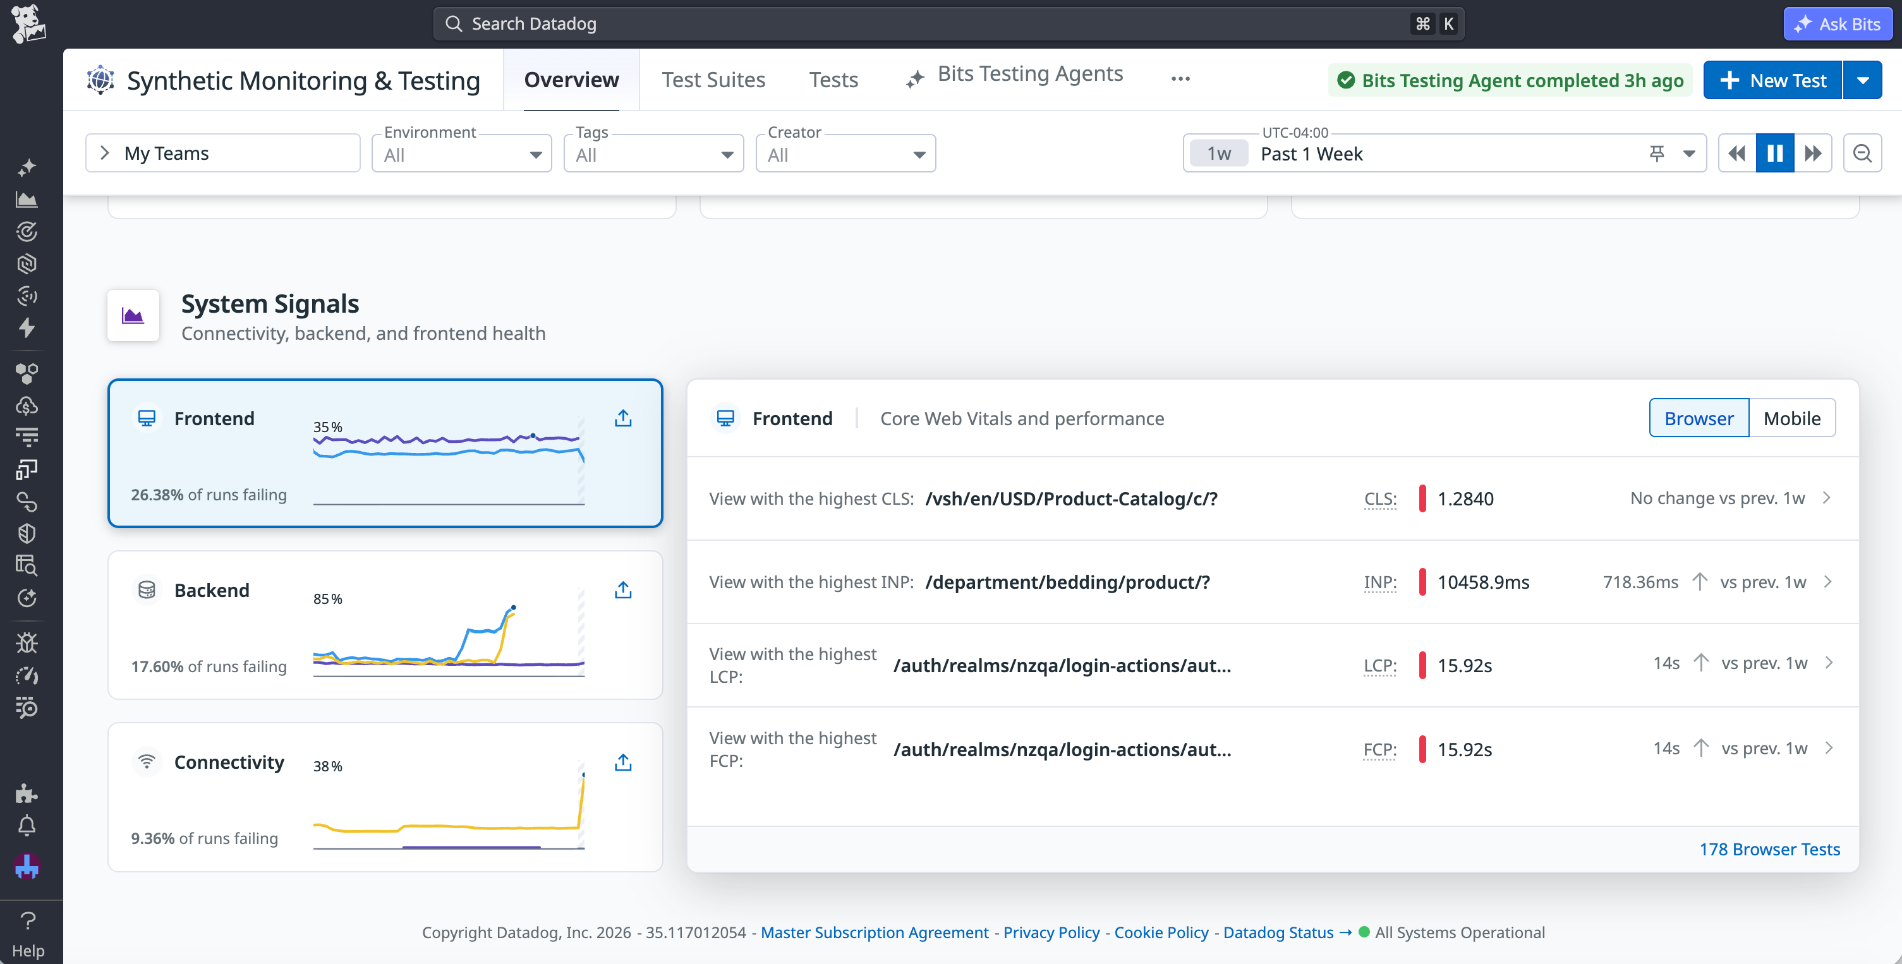Open the table search sidebar icon
The height and width of the screenshot is (964, 1902).
point(27,565)
